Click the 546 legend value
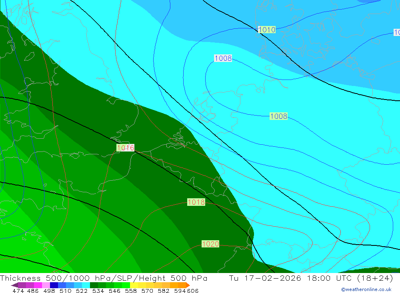This screenshot has height=293, width=400. pos(114,291)
